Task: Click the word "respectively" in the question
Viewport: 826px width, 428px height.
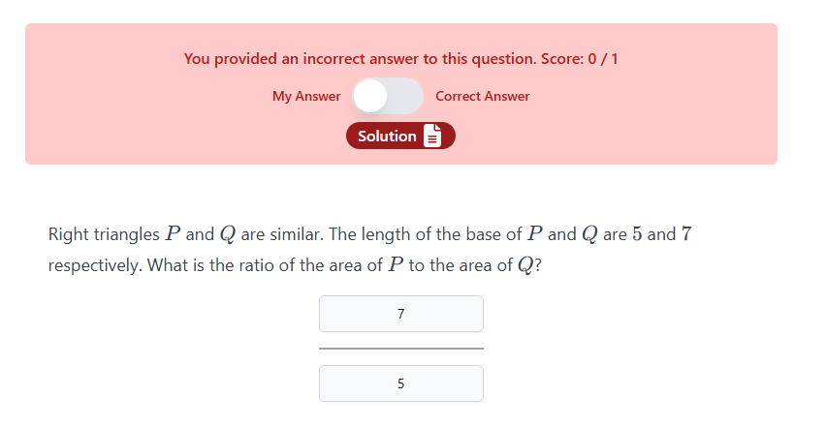Action: [94, 265]
